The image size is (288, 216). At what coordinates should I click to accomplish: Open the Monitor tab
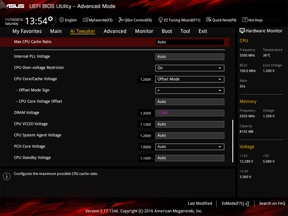click(x=144, y=31)
